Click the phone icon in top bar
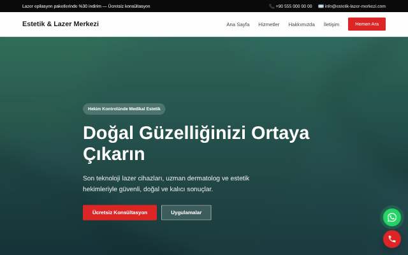Screen dimensions: 408x255 click(272, 6)
